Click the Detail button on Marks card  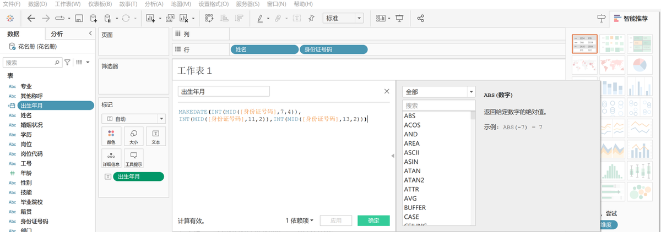pyautogui.click(x=112, y=159)
